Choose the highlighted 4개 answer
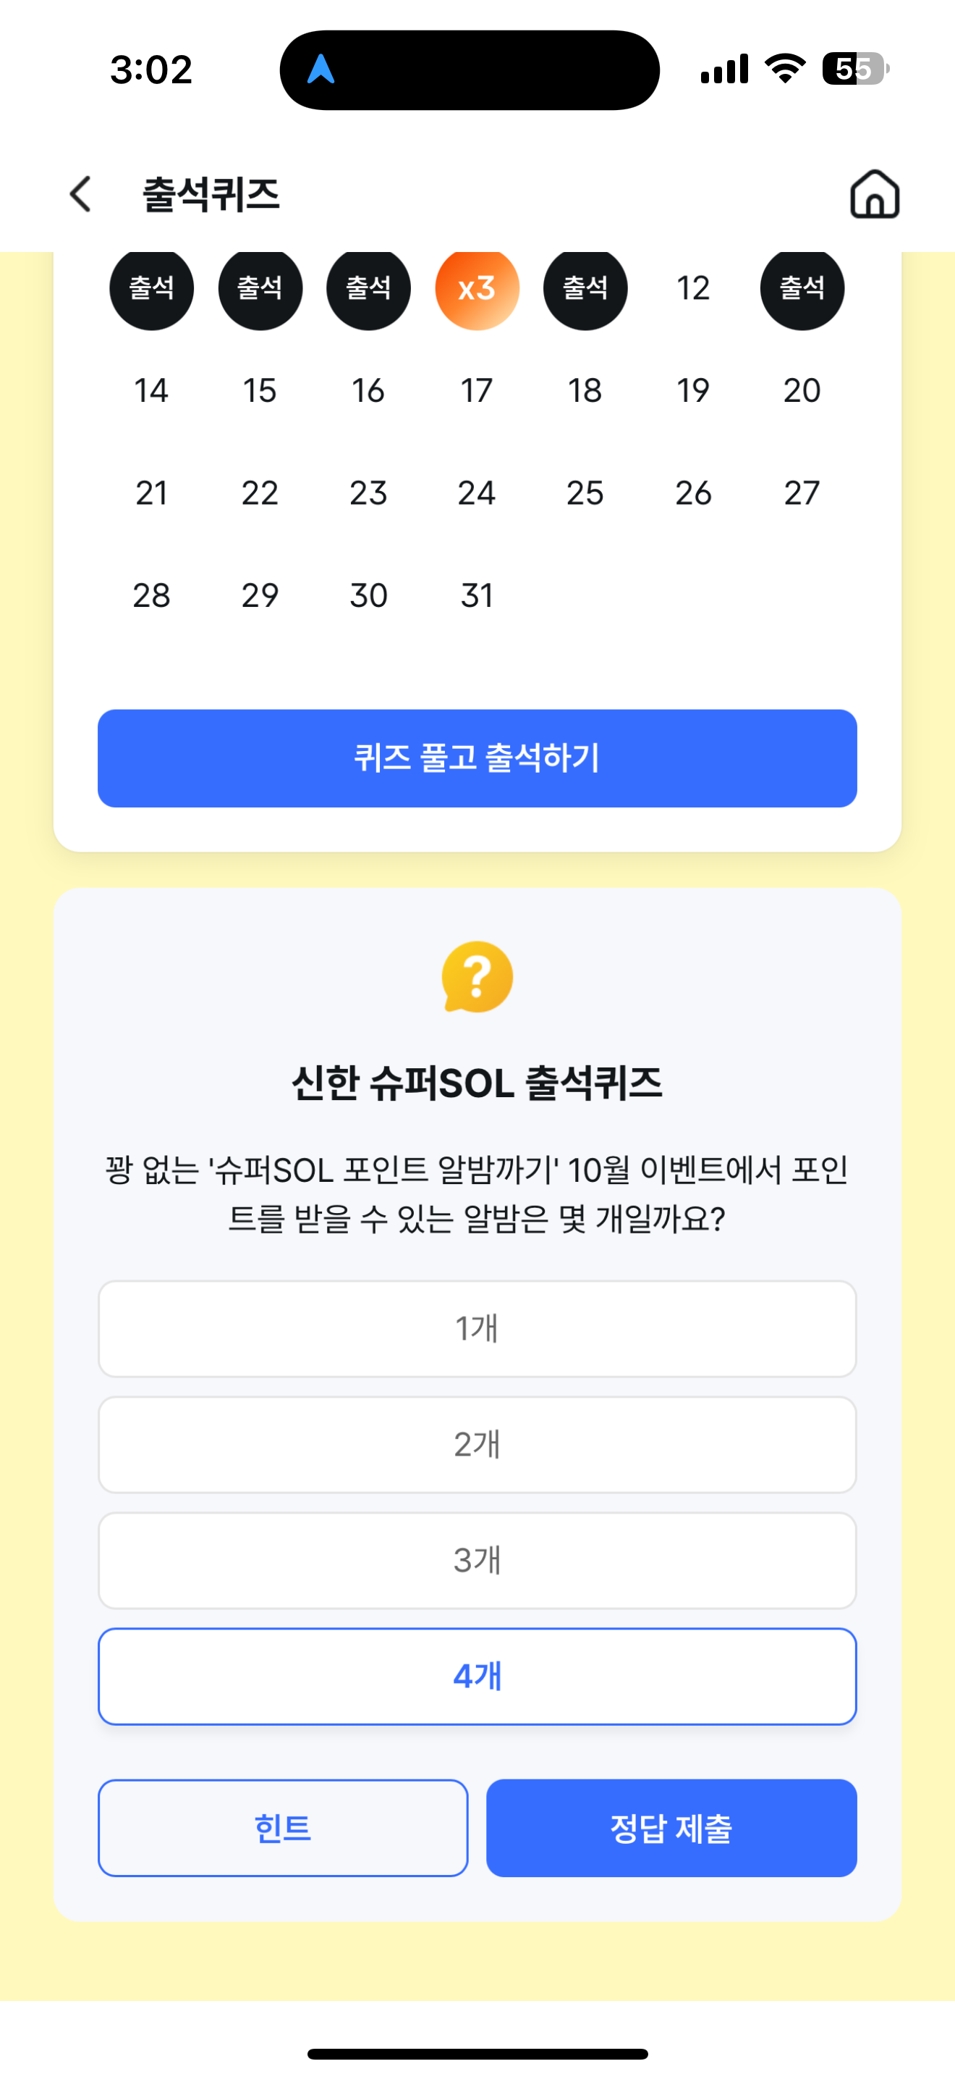The image size is (955, 2077). tap(477, 1677)
